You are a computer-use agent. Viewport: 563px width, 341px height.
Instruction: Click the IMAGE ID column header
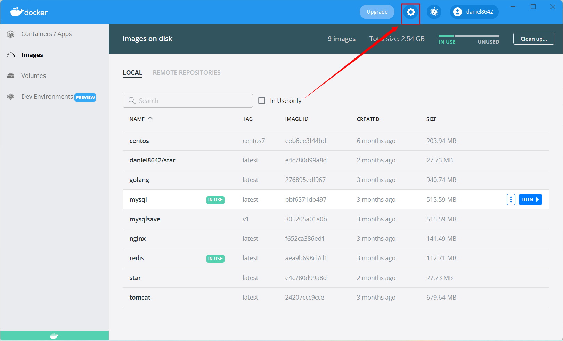(x=297, y=119)
